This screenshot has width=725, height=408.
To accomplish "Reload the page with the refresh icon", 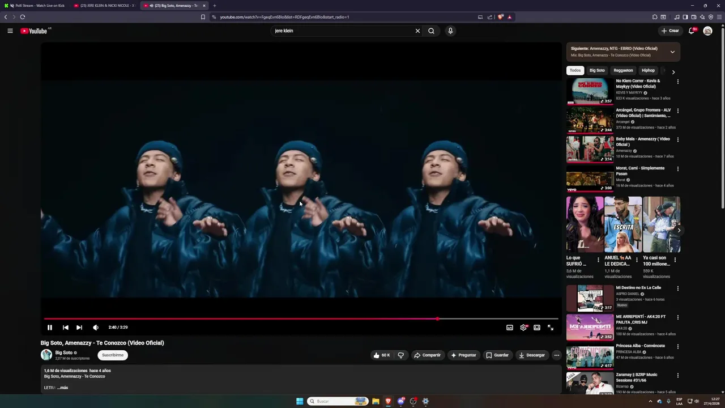I will [22, 17].
